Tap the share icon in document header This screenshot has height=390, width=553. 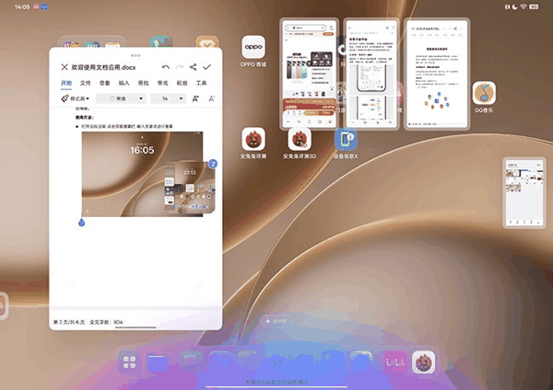[x=193, y=67]
